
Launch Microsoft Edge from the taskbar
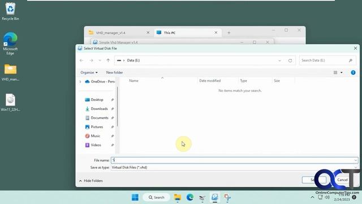click(x=190, y=197)
